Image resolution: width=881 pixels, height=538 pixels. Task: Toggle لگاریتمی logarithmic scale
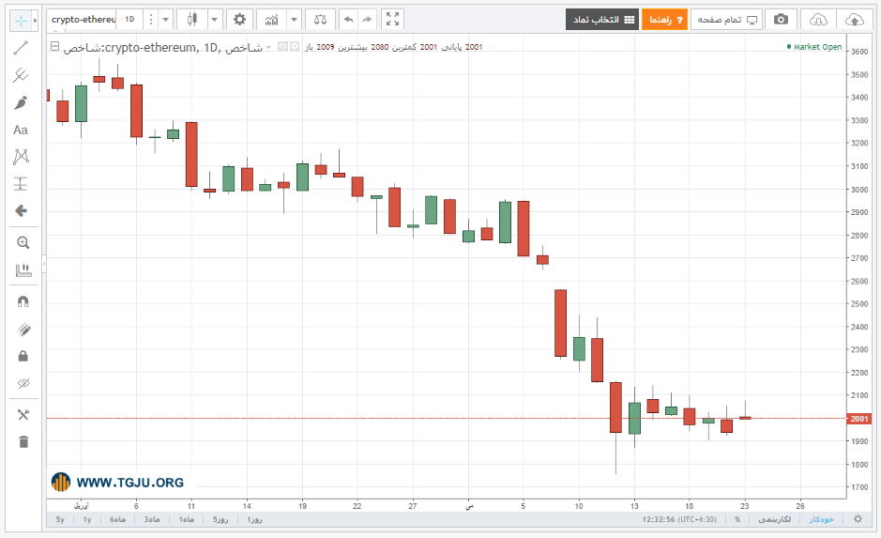point(774,519)
